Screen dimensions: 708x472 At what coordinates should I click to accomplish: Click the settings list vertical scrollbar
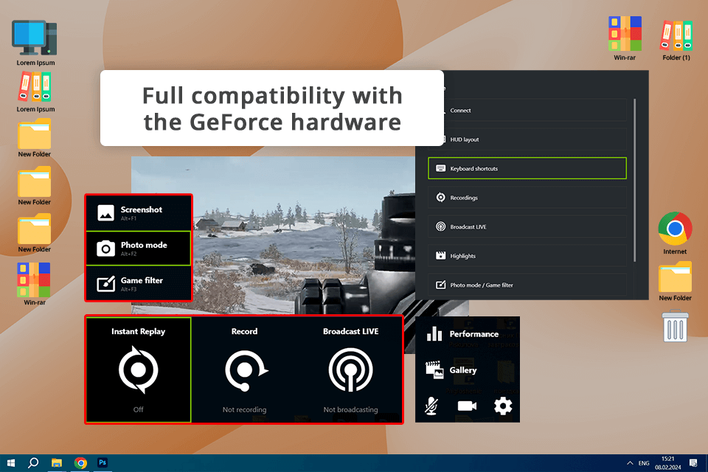[634, 180]
